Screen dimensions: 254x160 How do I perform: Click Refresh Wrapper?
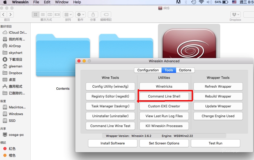click(x=218, y=87)
